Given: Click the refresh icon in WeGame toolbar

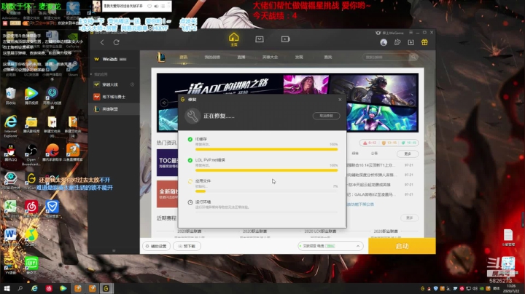Looking at the screenshot, I should point(116,42).
